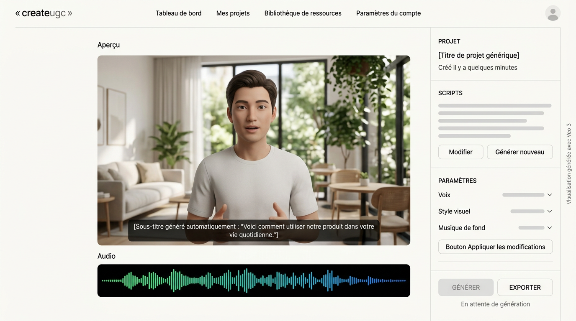Open the Voix value selector bar
This screenshot has width=576, height=321.
click(x=523, y=195)
